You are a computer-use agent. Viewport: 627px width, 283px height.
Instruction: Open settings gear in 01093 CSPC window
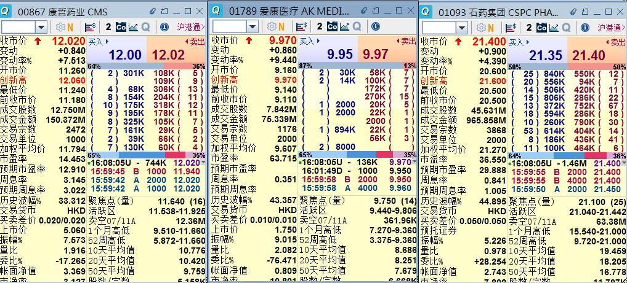pos(481,27)
